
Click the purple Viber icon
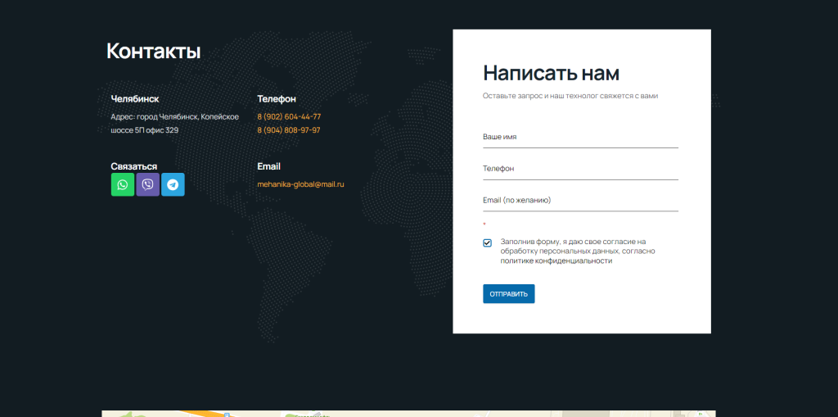(147, 184)
